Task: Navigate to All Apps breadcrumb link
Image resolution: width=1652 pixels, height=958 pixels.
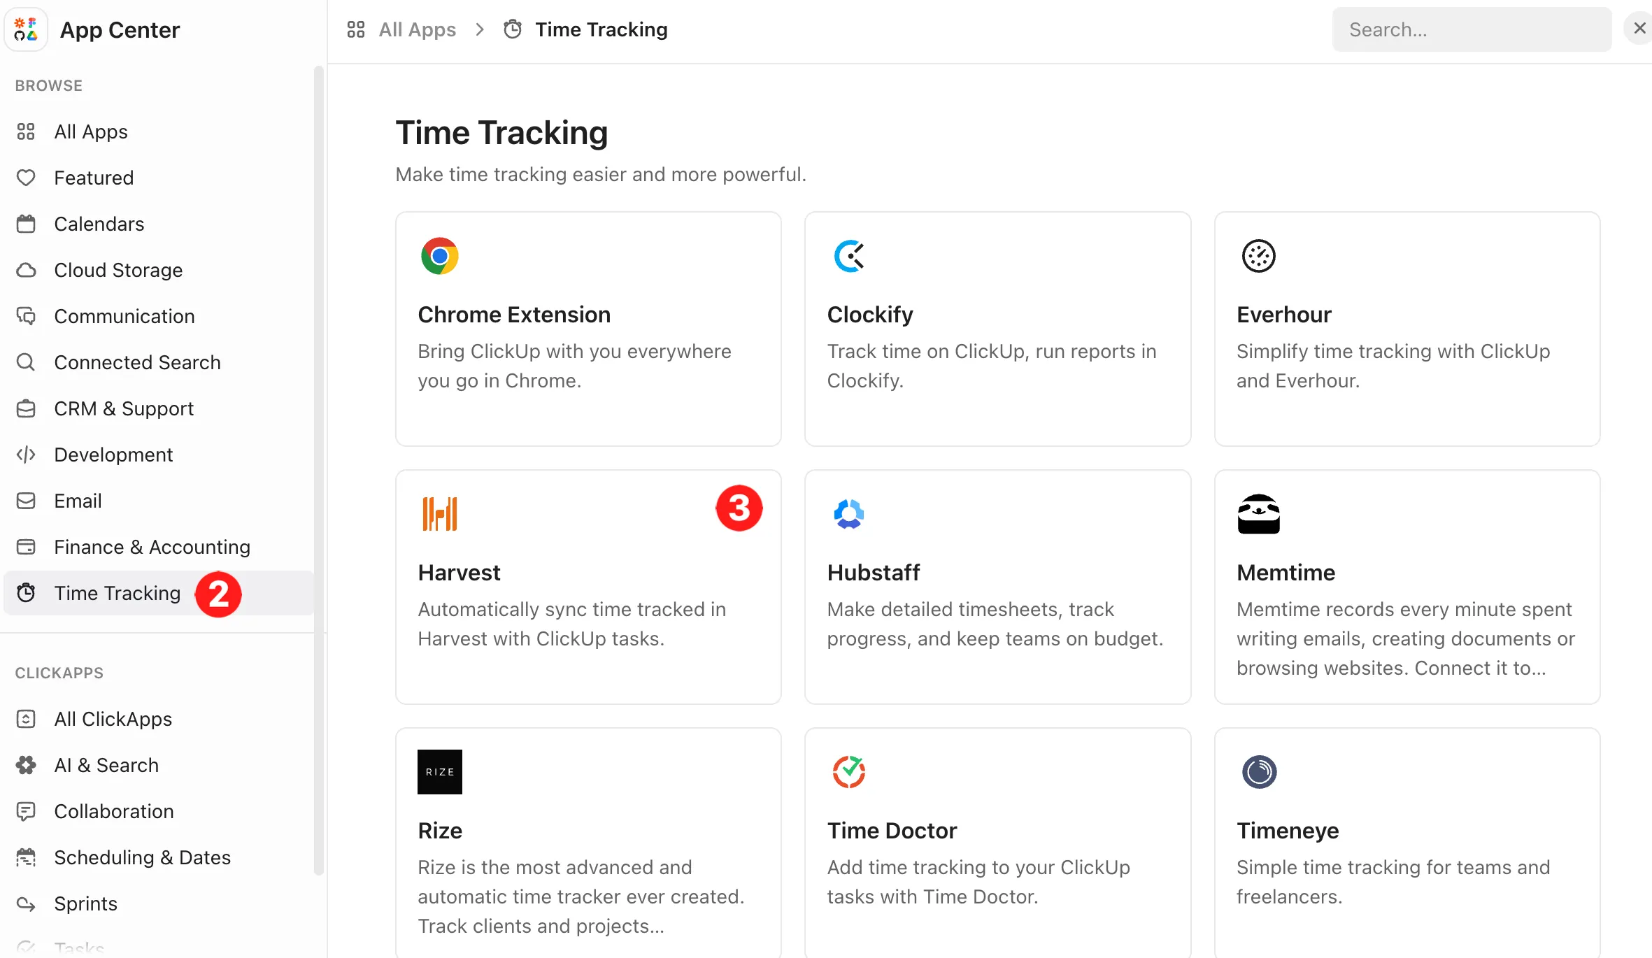Action: (x=417, y=29)
